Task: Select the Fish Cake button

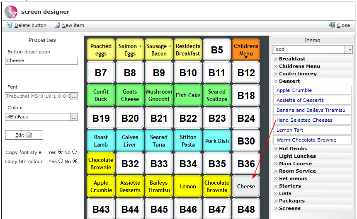Action: point(188,95)
